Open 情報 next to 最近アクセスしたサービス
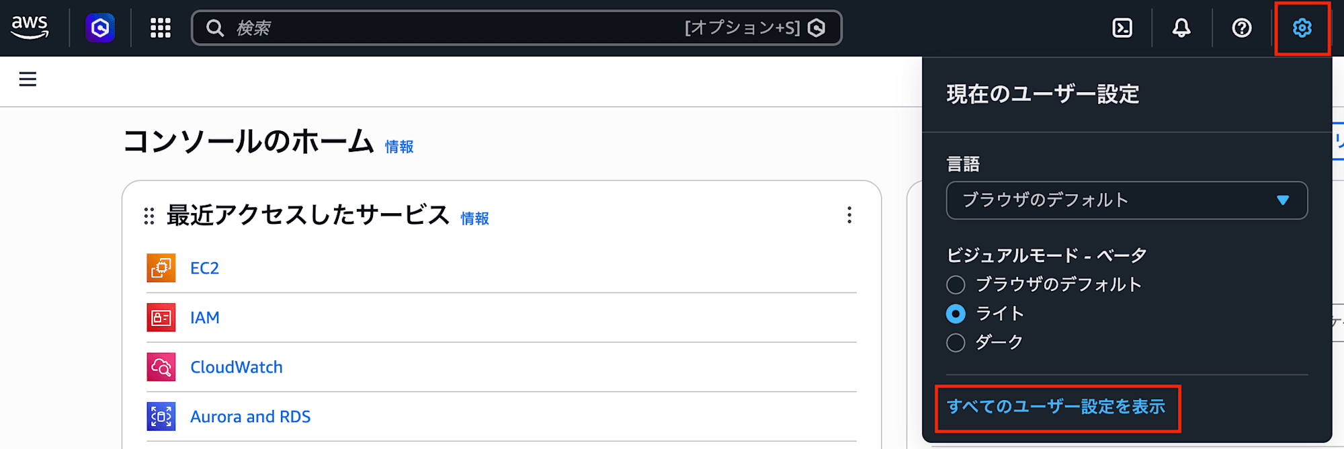 tap(474, 218)
